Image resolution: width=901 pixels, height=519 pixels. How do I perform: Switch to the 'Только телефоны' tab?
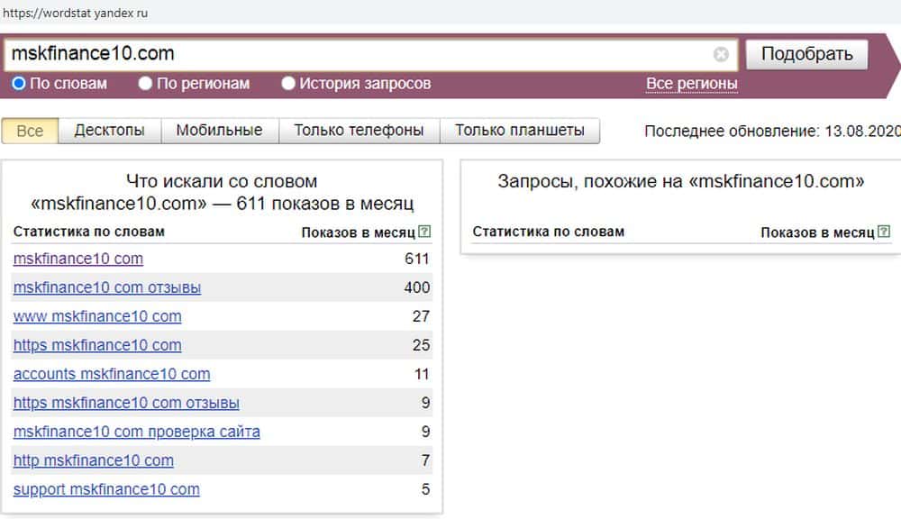tap(359, 131)
